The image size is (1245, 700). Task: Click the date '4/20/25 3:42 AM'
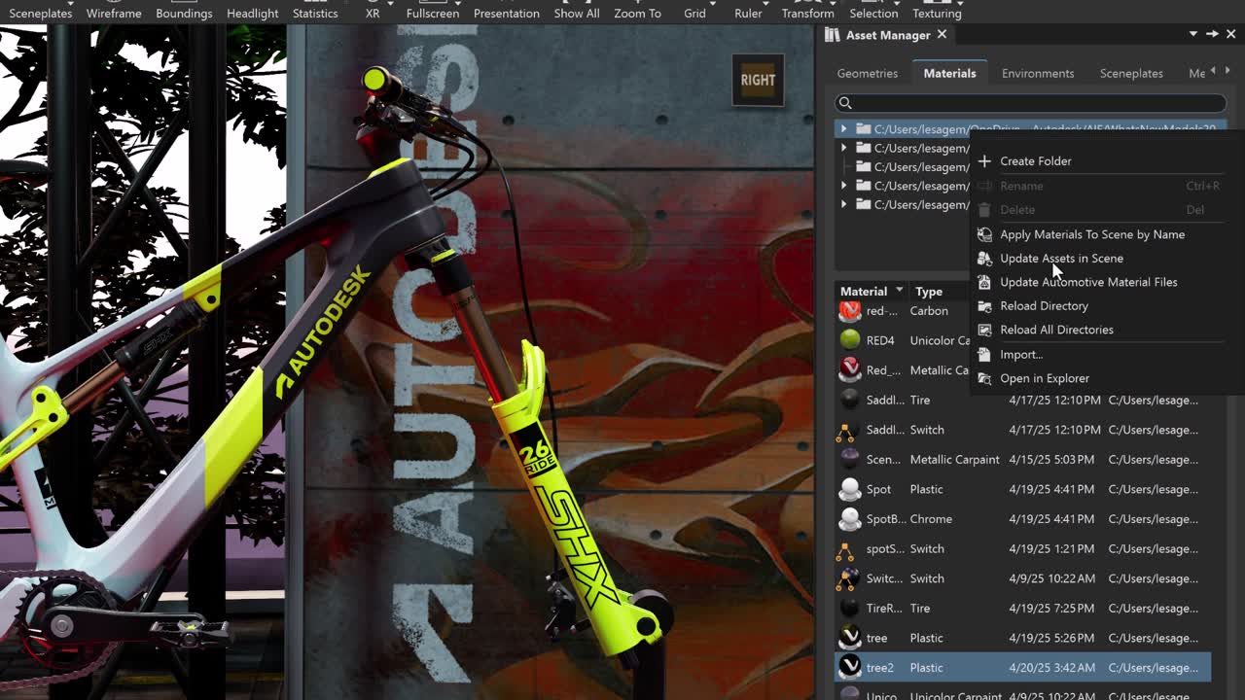tap(1051, 668)
